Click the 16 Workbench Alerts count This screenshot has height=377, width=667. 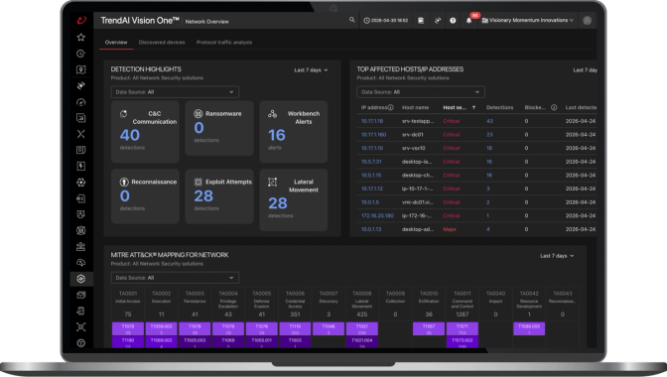[x=277, y=135]
